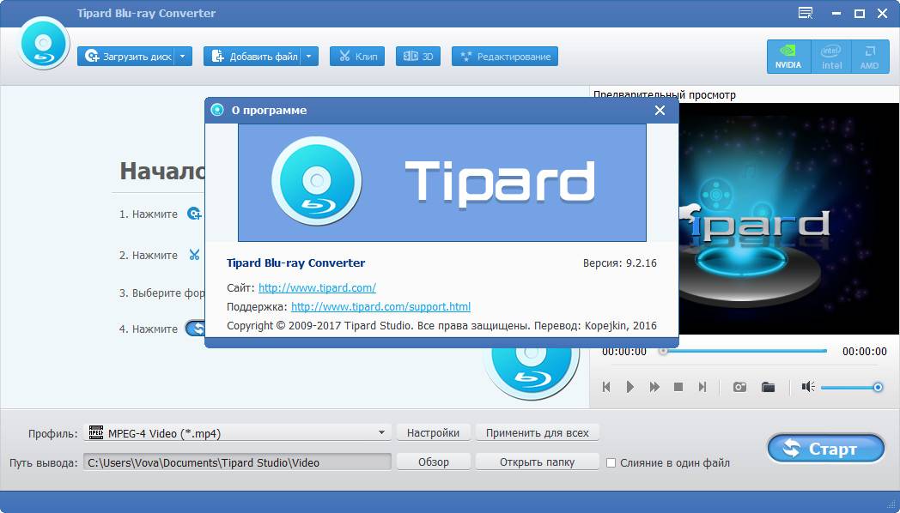Click the Добавить файл button
The image size is (900, 513).
pos(252,56)
